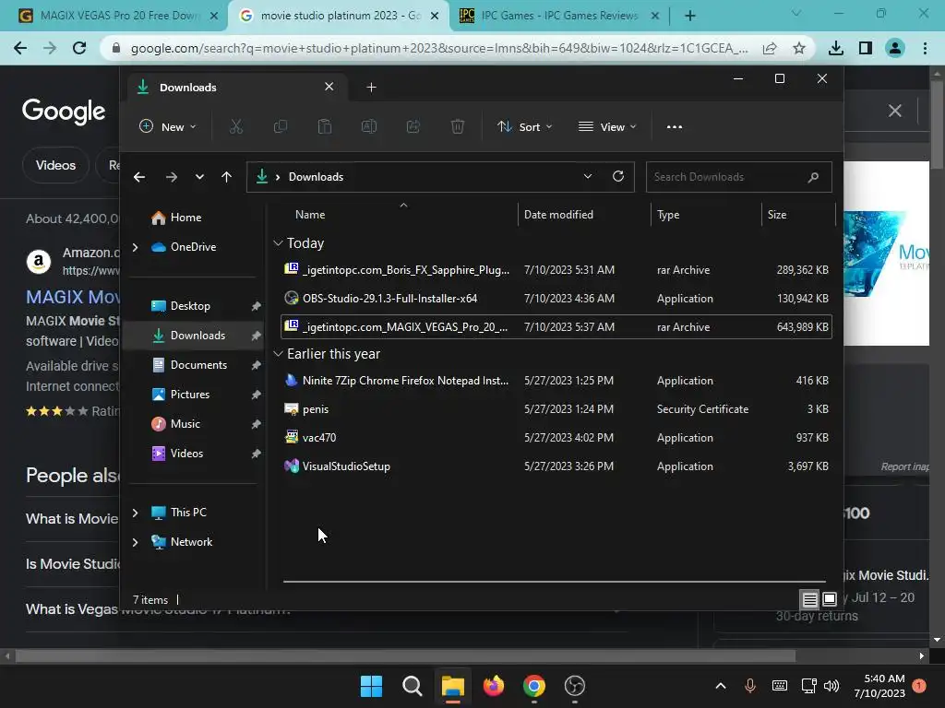Go forward in File Explorer

pos(172,177)
